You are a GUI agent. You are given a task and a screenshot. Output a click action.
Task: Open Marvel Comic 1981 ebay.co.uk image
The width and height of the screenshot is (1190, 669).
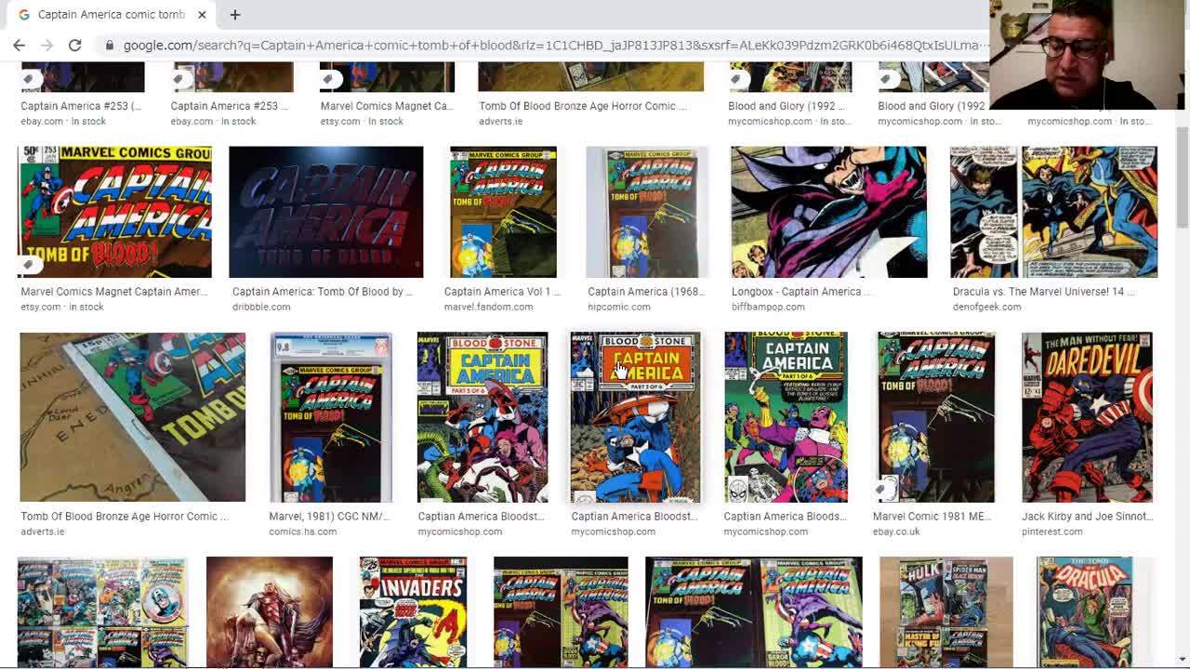coord(935,417)
